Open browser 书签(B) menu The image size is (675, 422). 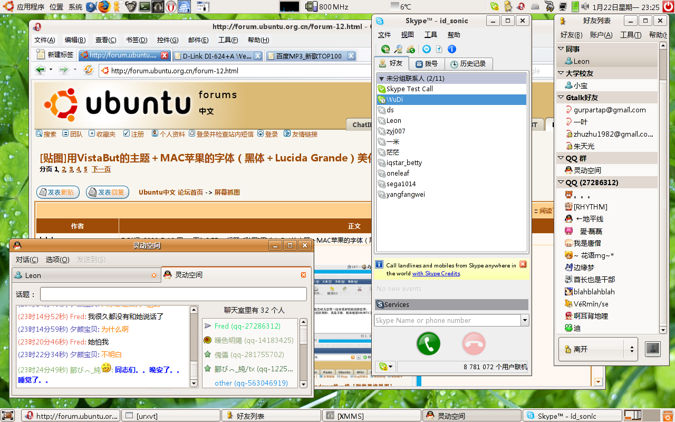tap(136, 40)
